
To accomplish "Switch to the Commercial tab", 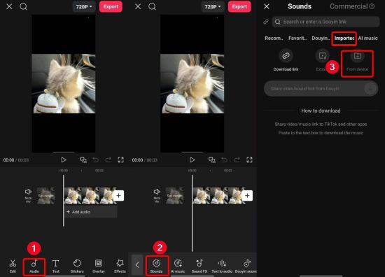I will pyautogui.click(x=349, y=6).
